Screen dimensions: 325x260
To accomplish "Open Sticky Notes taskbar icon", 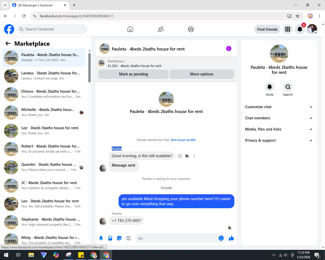I will point(81,255).
